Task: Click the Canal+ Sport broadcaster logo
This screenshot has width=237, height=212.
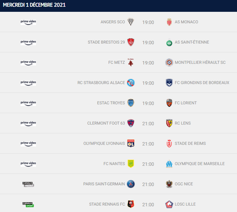Action: pos(28,204)
